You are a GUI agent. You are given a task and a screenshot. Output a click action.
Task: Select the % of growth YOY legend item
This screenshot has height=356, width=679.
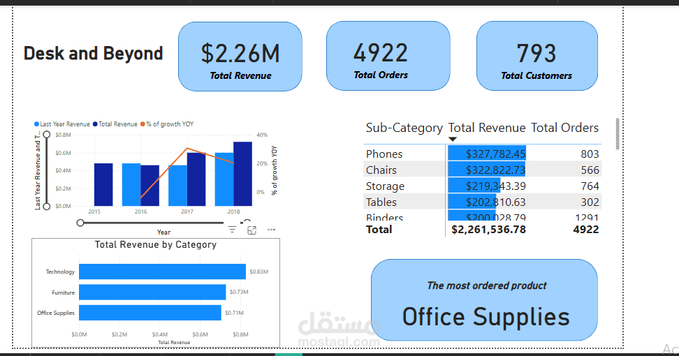(x=167, y=124)
